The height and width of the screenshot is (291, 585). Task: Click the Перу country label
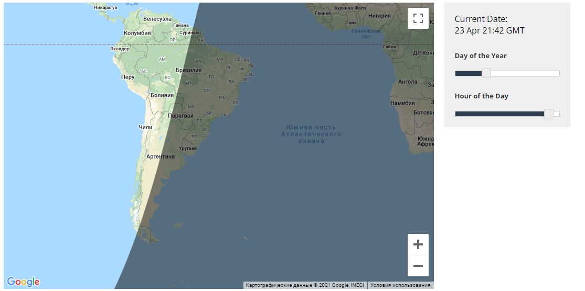pyautogui.click(x=127, y=77)
